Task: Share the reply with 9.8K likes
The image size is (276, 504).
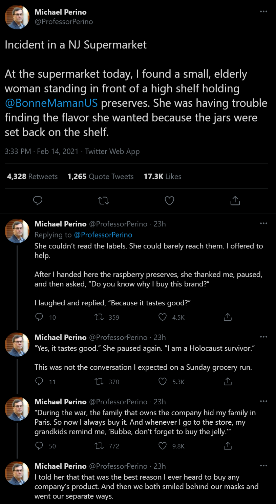Action: [228, 446]
